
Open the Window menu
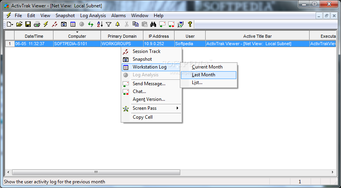coord(140,16)
